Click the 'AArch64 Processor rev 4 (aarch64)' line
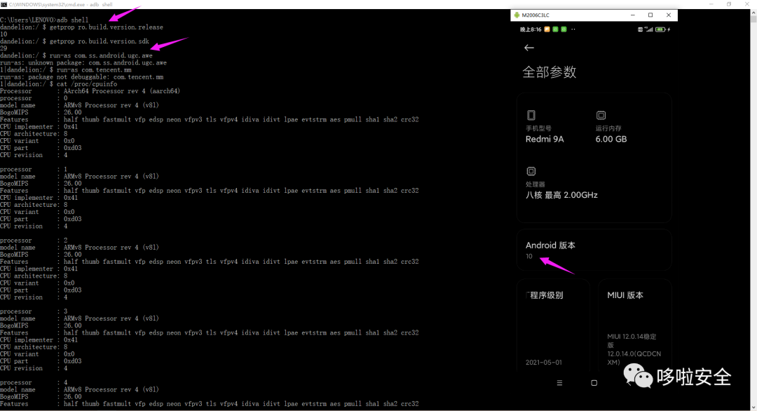The height and width of the screenshot is (411, 757). 90,91
